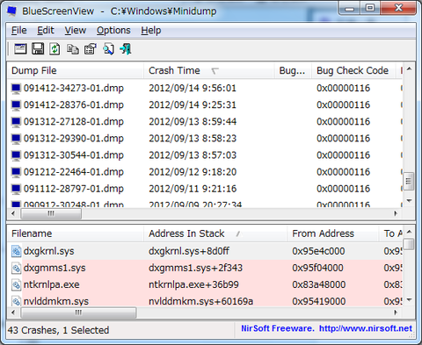Click bug check code of 091312-30544-01.dmp
Screen dimensions: 422x345
tap(343, 155)
